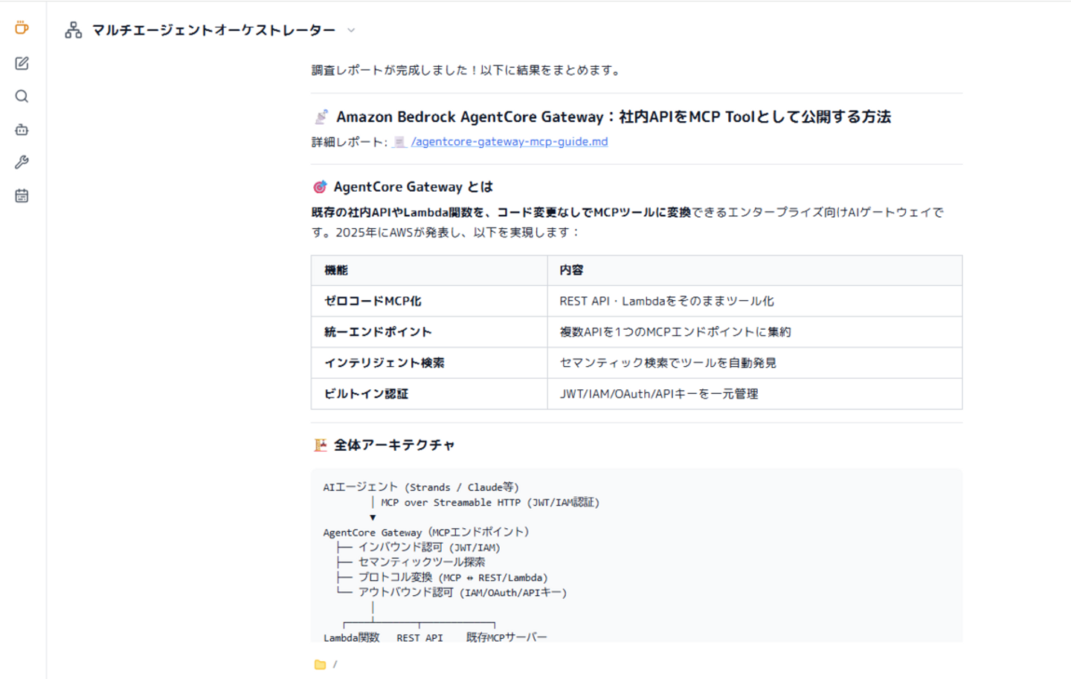Image resolution: width=1071 pixels, height=679 pixels.
Task: Click the orange coffee cup logo
Action: coord(22,28)
